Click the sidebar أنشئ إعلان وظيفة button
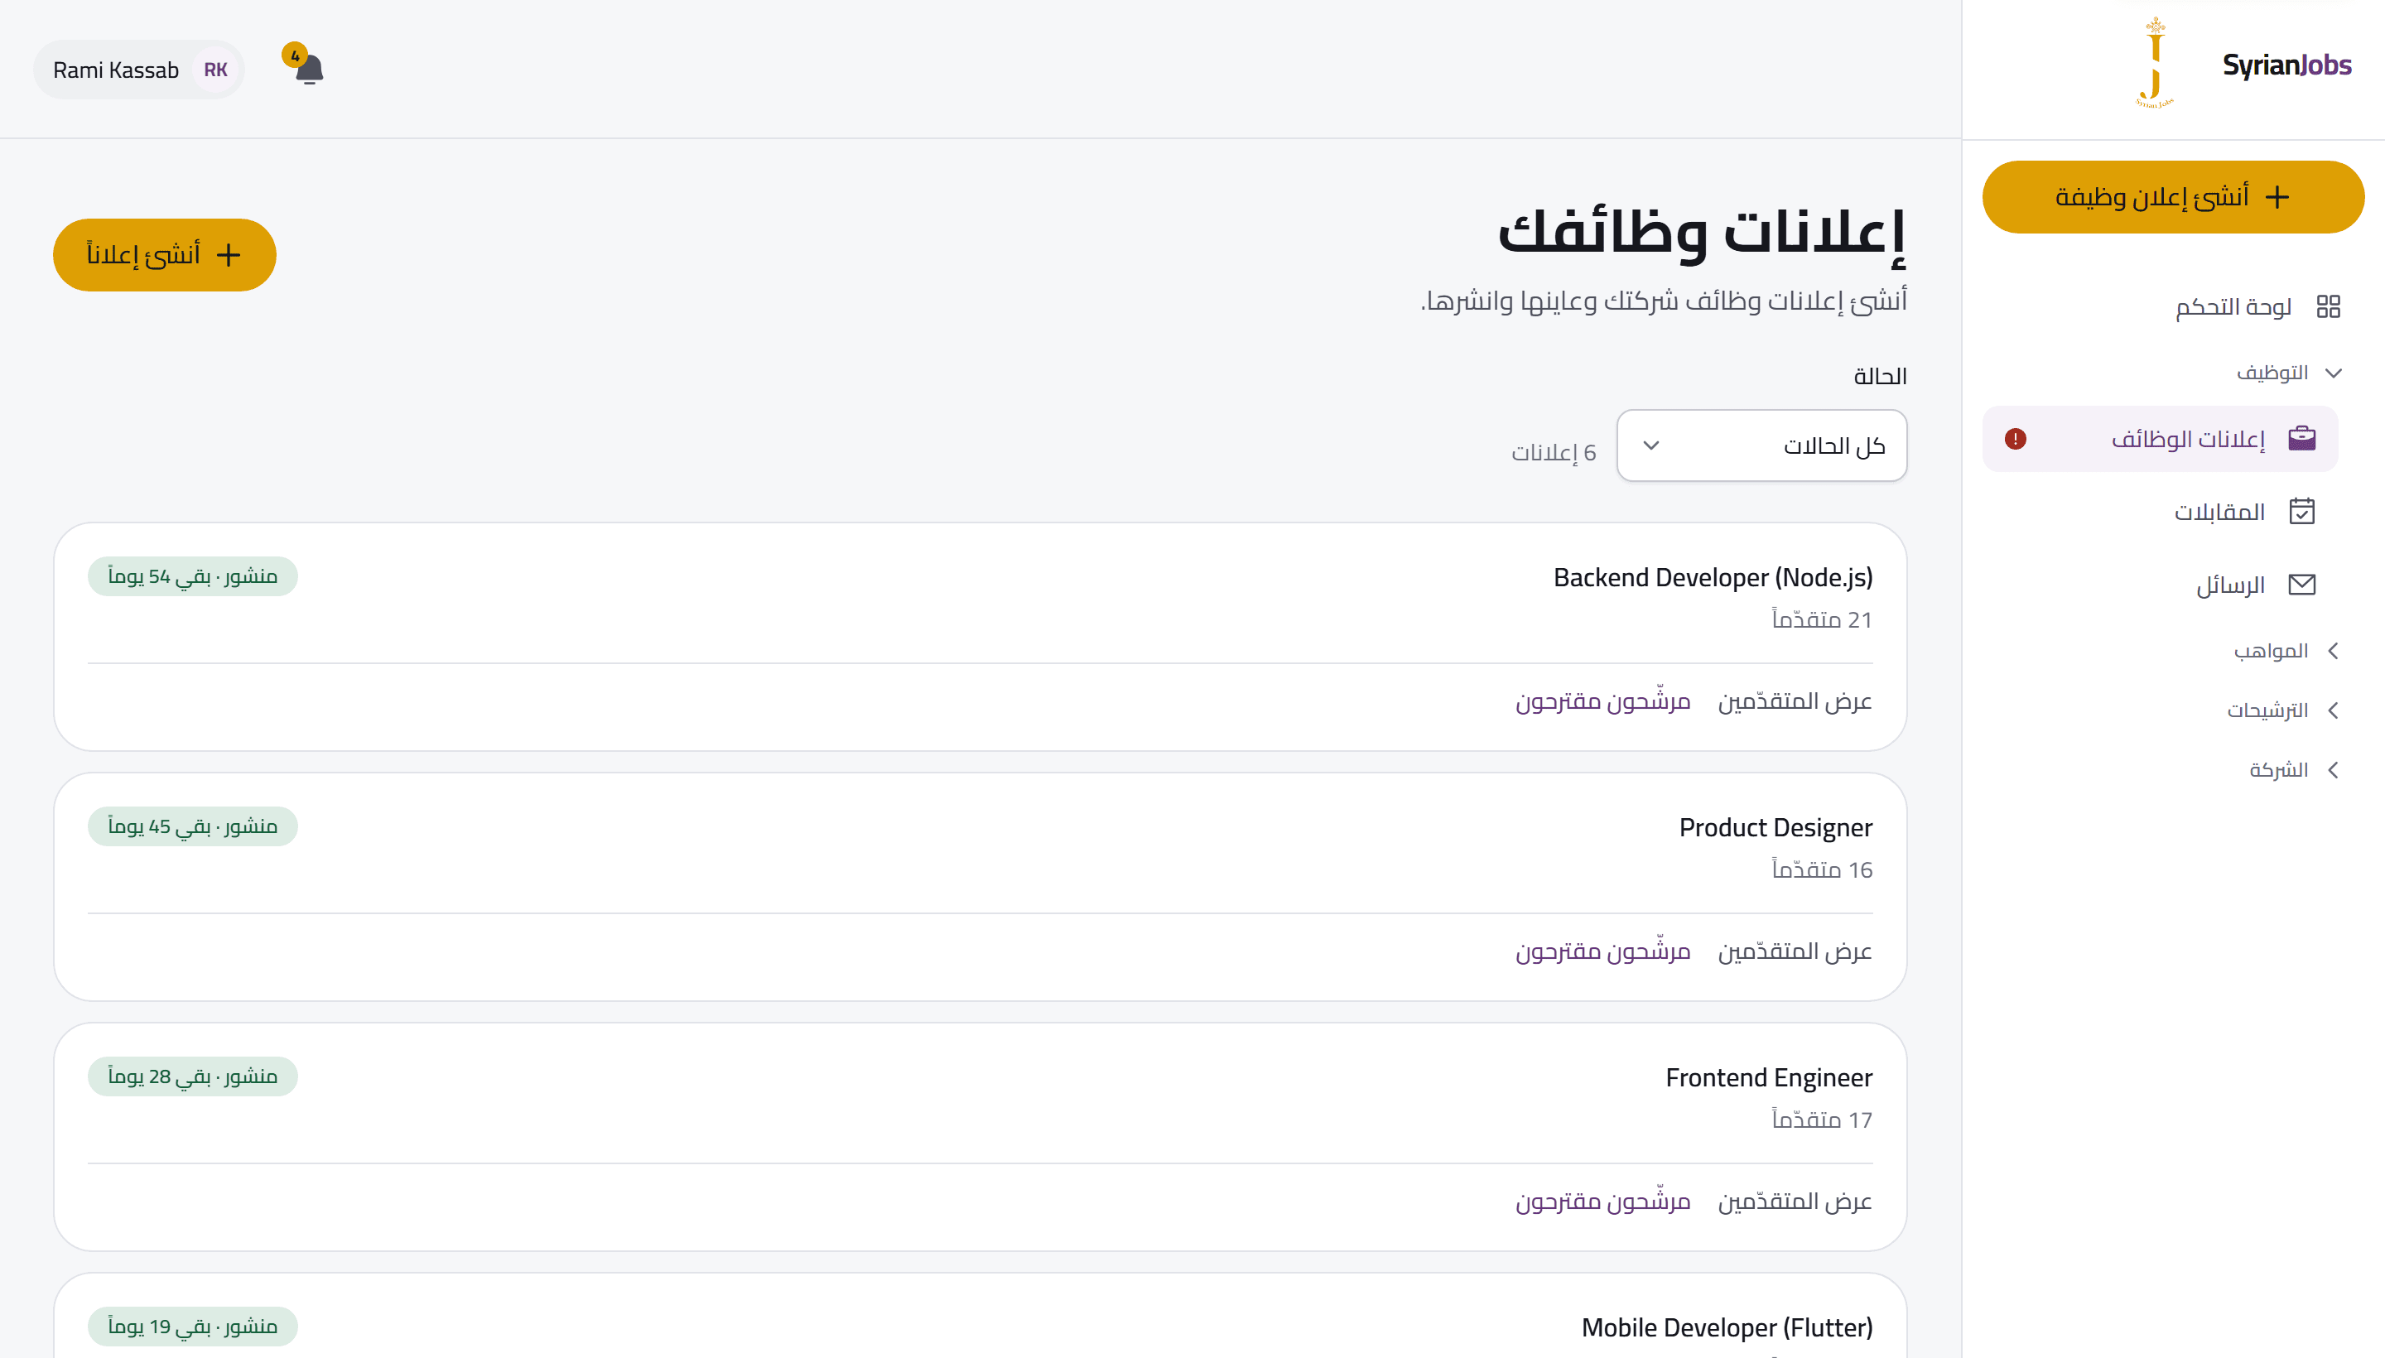This screenshot has height=1358, width=2385. pyautogui.click(x=2172, y=197)
